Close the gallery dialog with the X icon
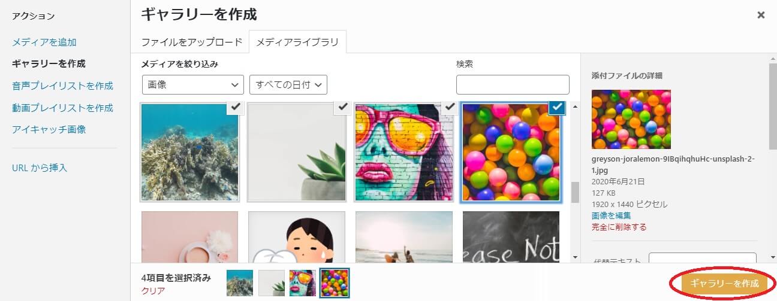This screenshot has width=777, height=301. coord(761,15)
